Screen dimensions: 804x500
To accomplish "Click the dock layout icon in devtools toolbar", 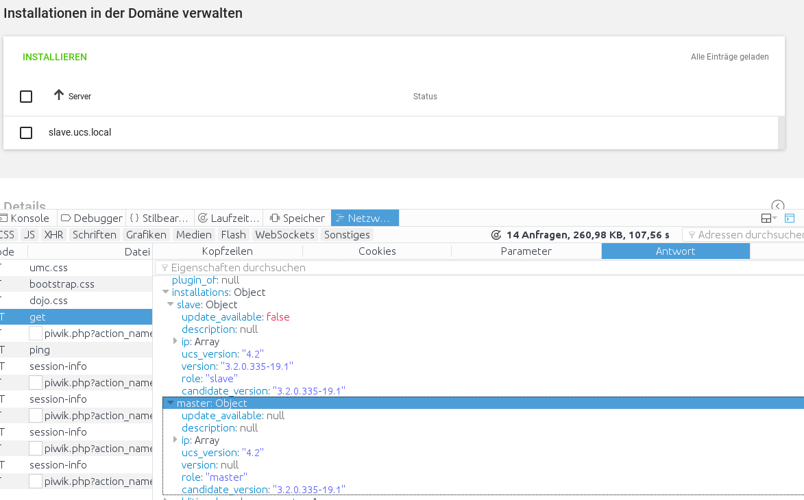I will (x=768, y=218).
